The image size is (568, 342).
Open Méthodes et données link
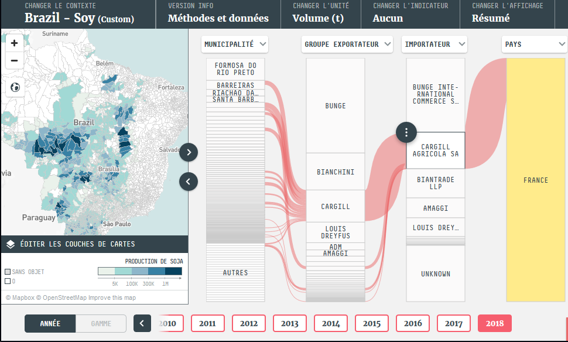click(218, 14)
